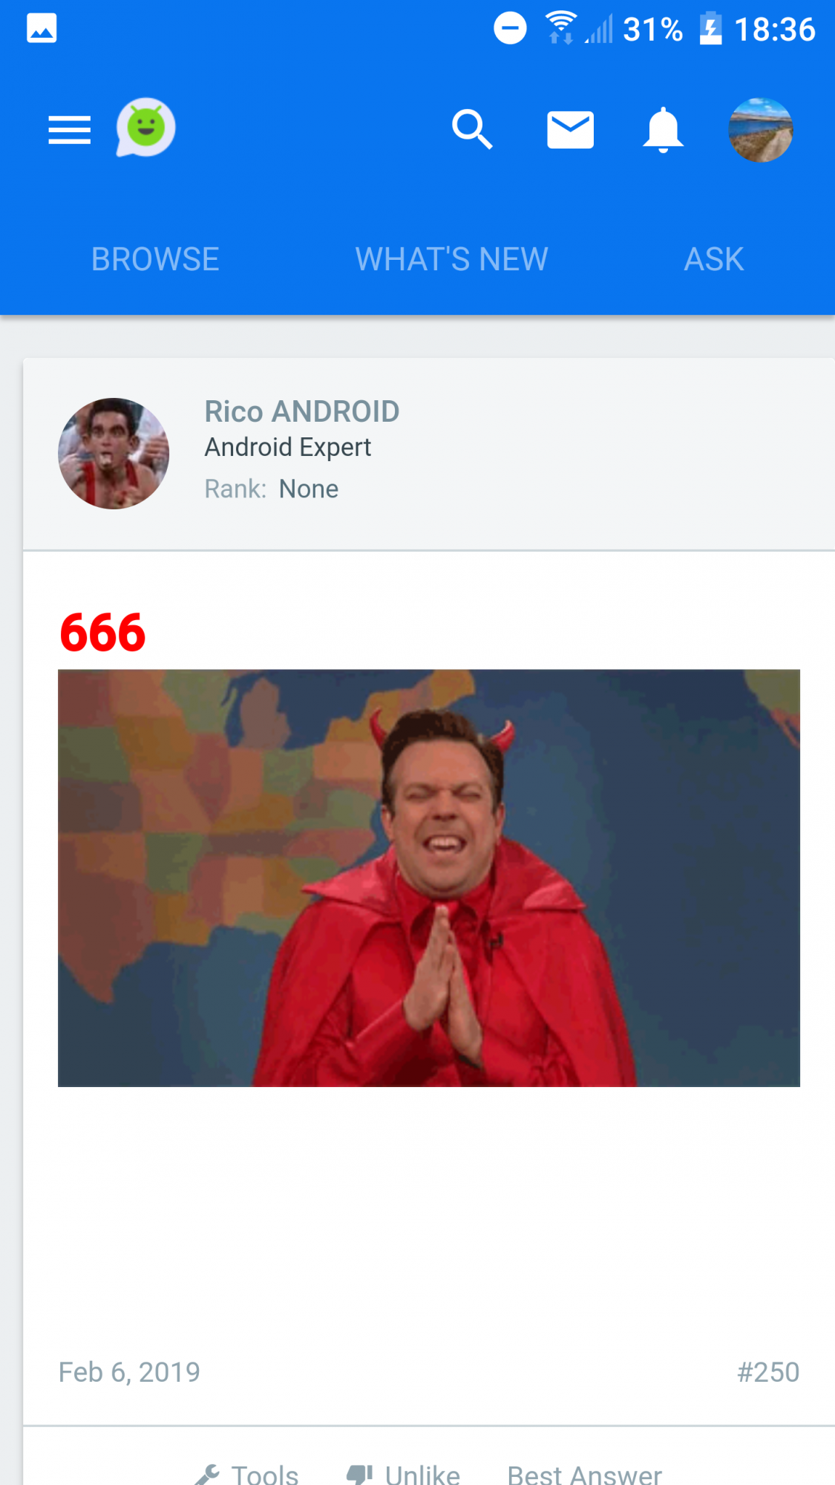Tap the red 666 post text
835x1485 pixels.
point(102,633)
